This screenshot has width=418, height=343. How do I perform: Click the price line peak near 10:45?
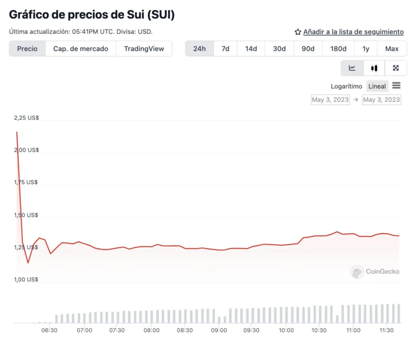click(337, 232)
